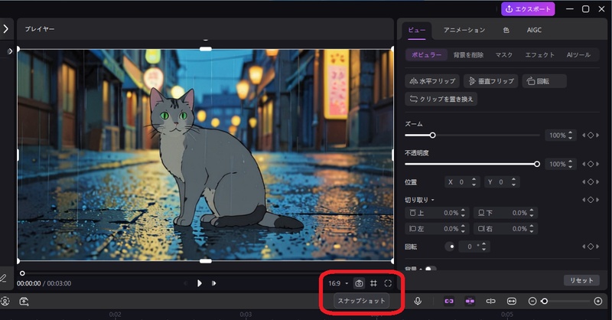Zoom in timeline with plus icon

coord(598,301)
